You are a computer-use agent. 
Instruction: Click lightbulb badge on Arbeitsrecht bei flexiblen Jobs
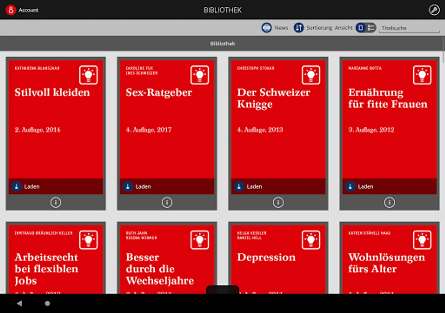tap(88, 240)
